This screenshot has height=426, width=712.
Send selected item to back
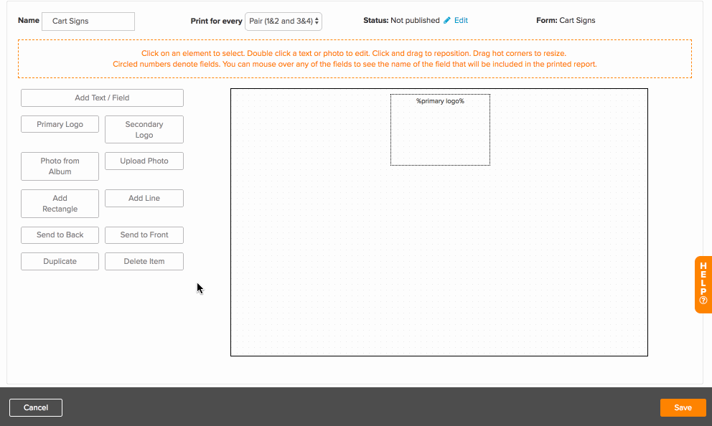(x=60, y=235)
